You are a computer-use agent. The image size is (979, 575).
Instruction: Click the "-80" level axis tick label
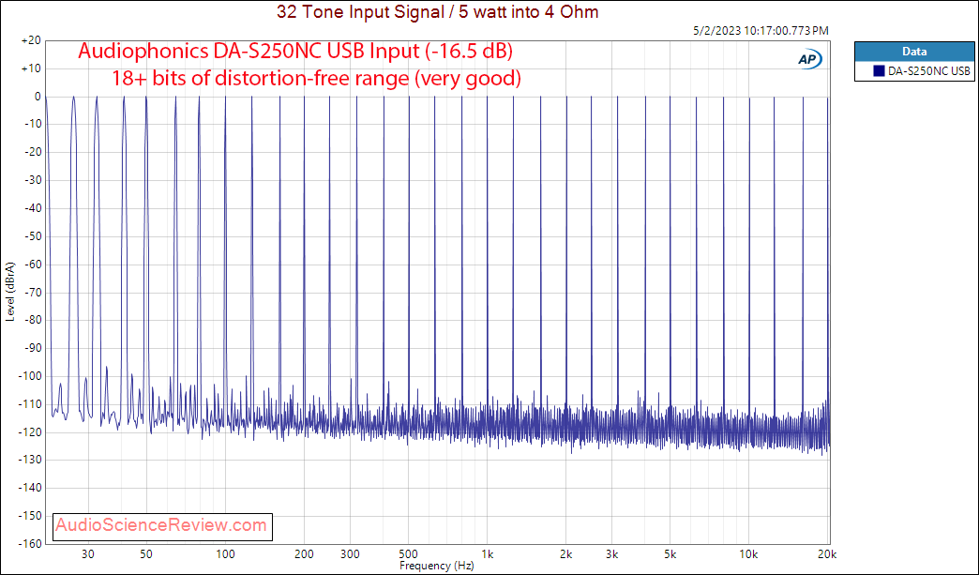click(x=32, y=320)
